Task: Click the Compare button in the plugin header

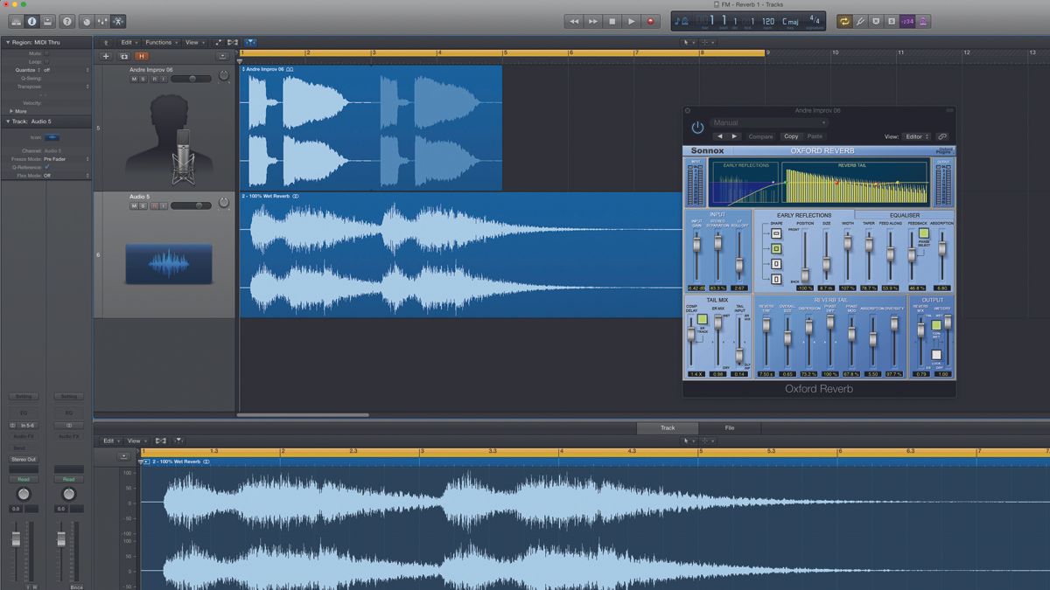Action: [760, 136]
